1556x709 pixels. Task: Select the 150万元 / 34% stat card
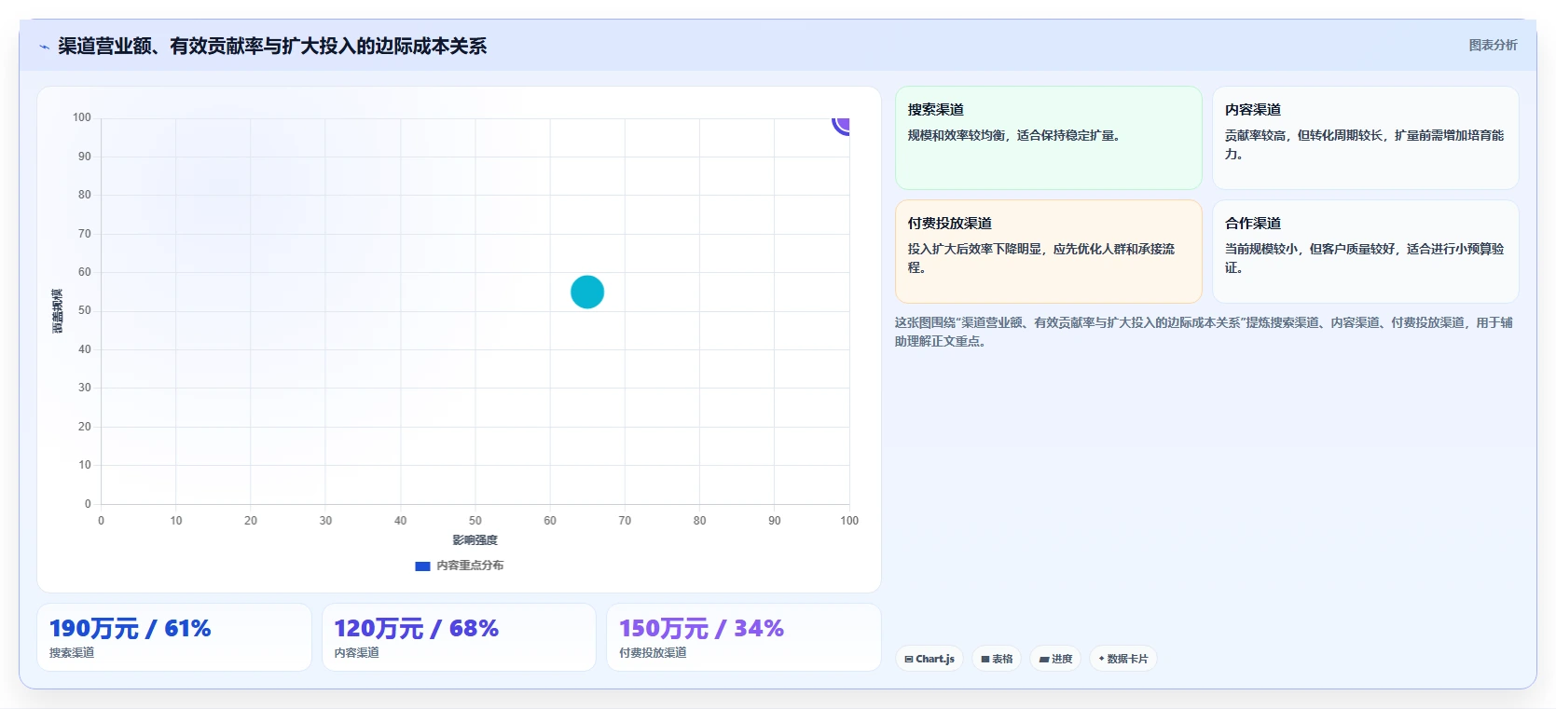tap(744, 637)
